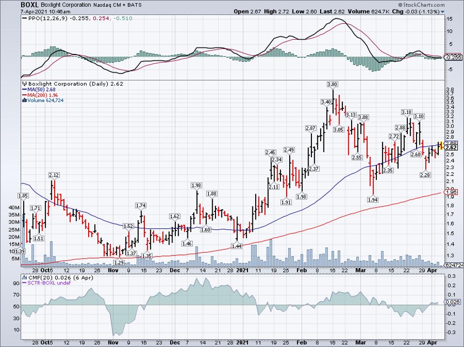Viewport: 464px width, 347px height.
Task: Click the 2.45 price label
Action: pos(270,152)
